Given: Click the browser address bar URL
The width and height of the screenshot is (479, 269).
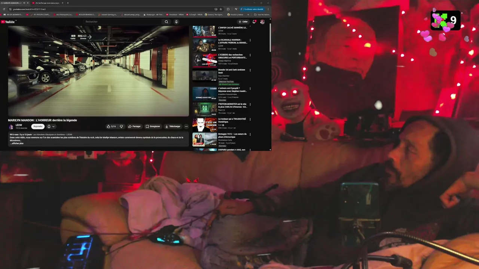Looking at the screenshot, I should (29, 9).
